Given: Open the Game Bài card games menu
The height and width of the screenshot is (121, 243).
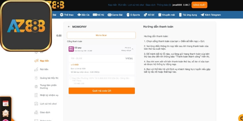Looking at the screenshot, I should click(x=115, y=15).
